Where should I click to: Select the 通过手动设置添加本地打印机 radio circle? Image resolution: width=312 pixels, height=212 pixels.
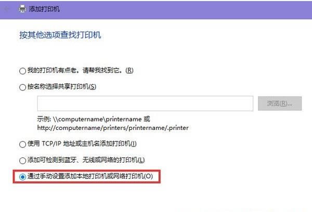pos(22,177)
